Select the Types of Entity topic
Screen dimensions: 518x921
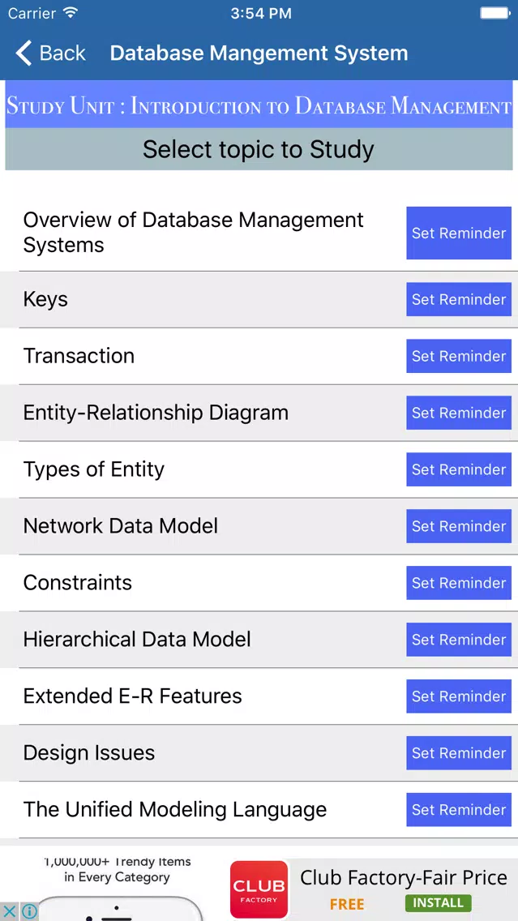94,469
